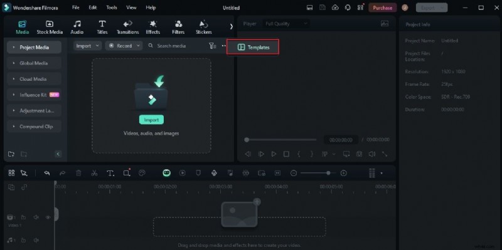Open the Stock Media tab
Viewport: 502px width, 250px height.
[x=50, y=27]
